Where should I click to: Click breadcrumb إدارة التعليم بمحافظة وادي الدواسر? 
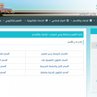tap(66, 34)
